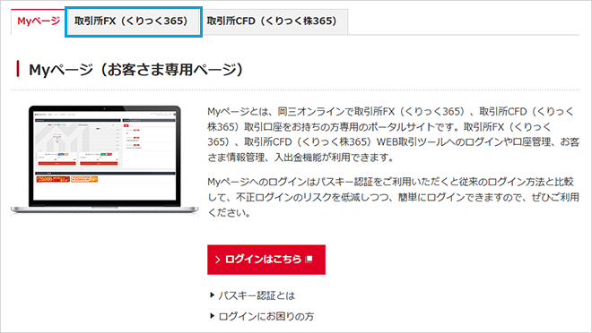This screenshot has height=333, width=592.
Task: Click the paragraph starting Myページとは、岡三オンライン
Action: (393, 134)
